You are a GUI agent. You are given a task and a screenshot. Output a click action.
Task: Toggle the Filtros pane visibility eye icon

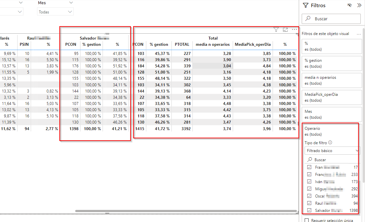[x=349, y=5]
